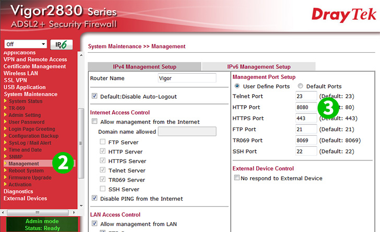The image size is (380, 232).
Task: Open the Off mode dropdown
Action: (x=26, y=44)
